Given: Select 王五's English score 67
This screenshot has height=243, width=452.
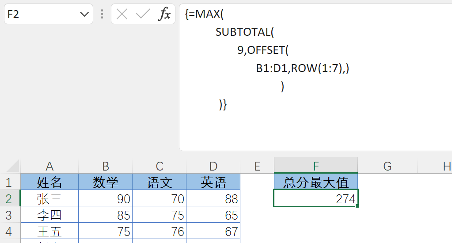Looking at the screenshot, I should tap(213, 231).
